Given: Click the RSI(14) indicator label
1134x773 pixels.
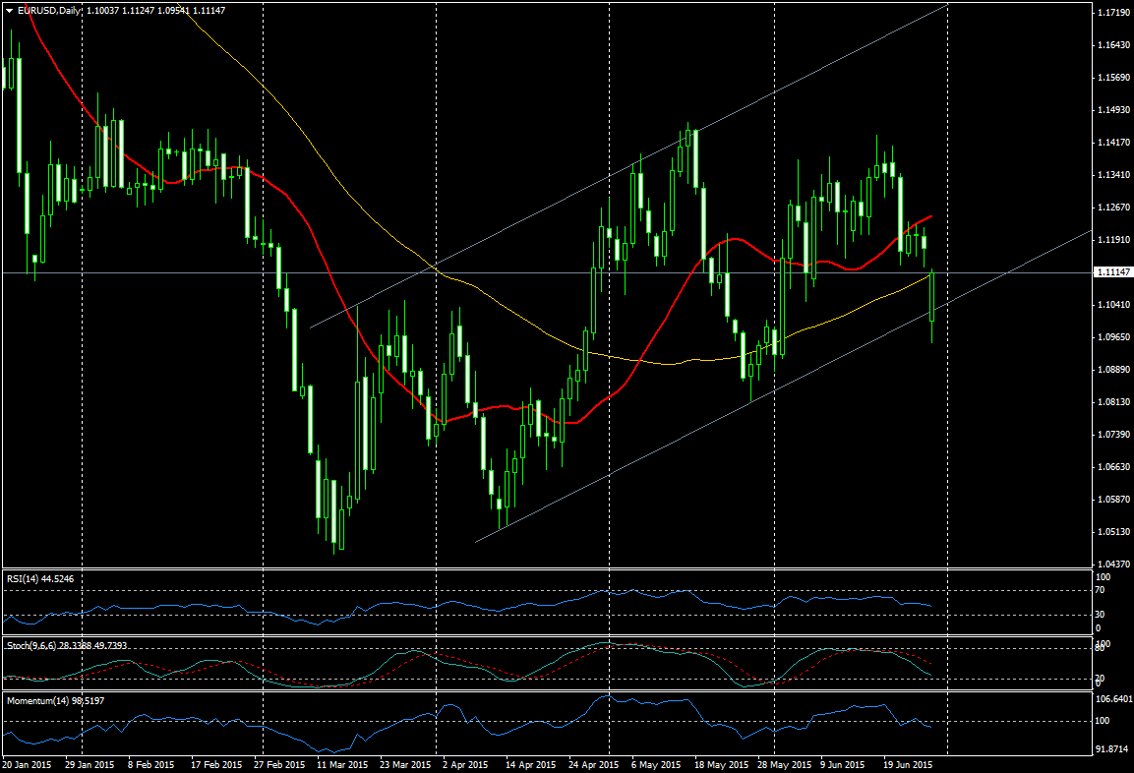Looking at the screenshot, I should coord(28,579).
